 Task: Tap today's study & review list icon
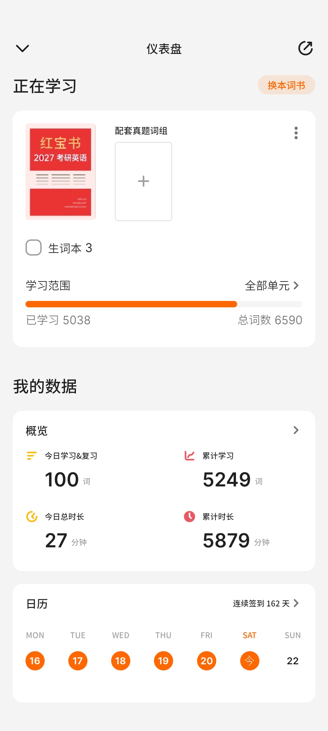32,456
